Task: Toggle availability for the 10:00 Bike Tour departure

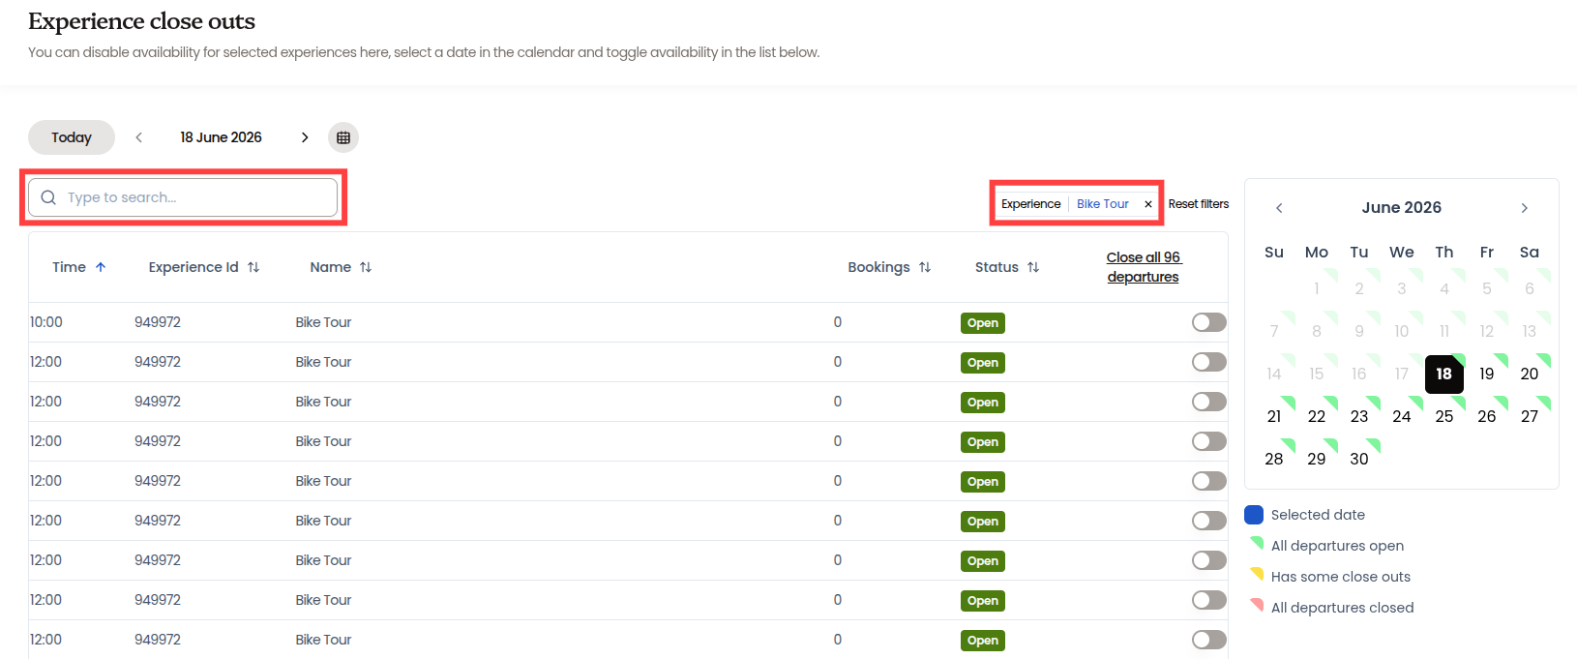Action: (1209, 322)
